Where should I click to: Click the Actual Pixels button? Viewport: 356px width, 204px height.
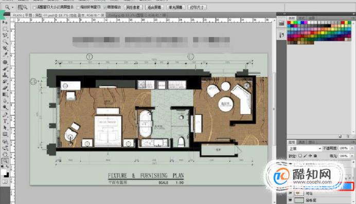(x=133, y=8)
